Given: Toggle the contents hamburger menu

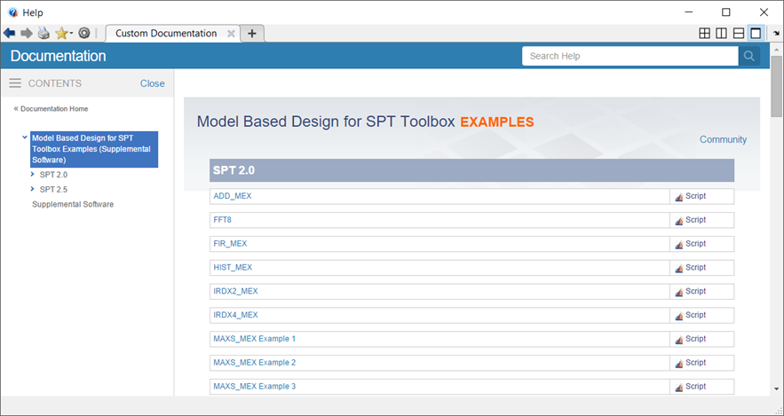Looking at the screenshot, I should 15,83.
